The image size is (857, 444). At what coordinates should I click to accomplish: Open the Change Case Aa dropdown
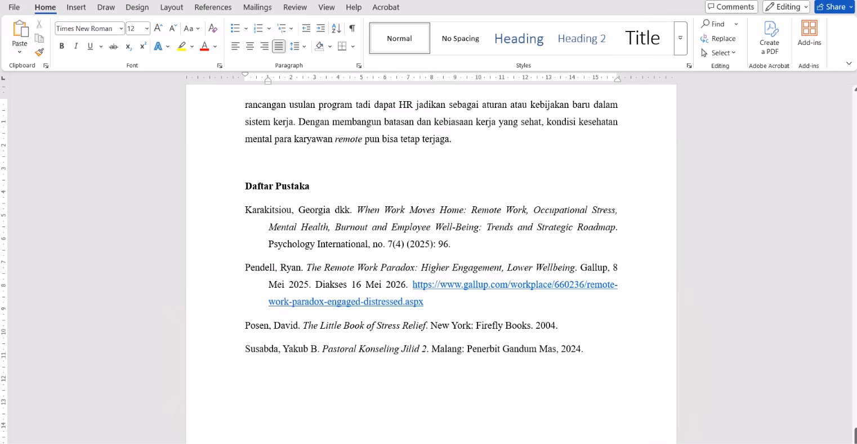point(191,28)
